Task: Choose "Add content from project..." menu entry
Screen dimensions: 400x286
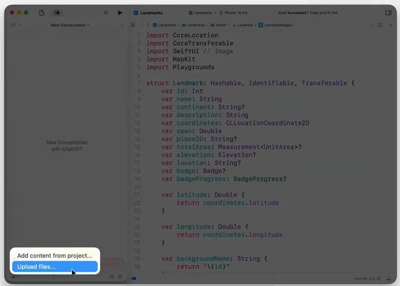Action: point(55,255)
